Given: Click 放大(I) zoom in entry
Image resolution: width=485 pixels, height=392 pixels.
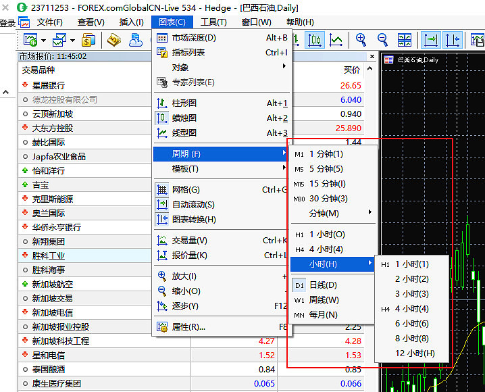Looking at the screenshot, I should click(222, 276).
